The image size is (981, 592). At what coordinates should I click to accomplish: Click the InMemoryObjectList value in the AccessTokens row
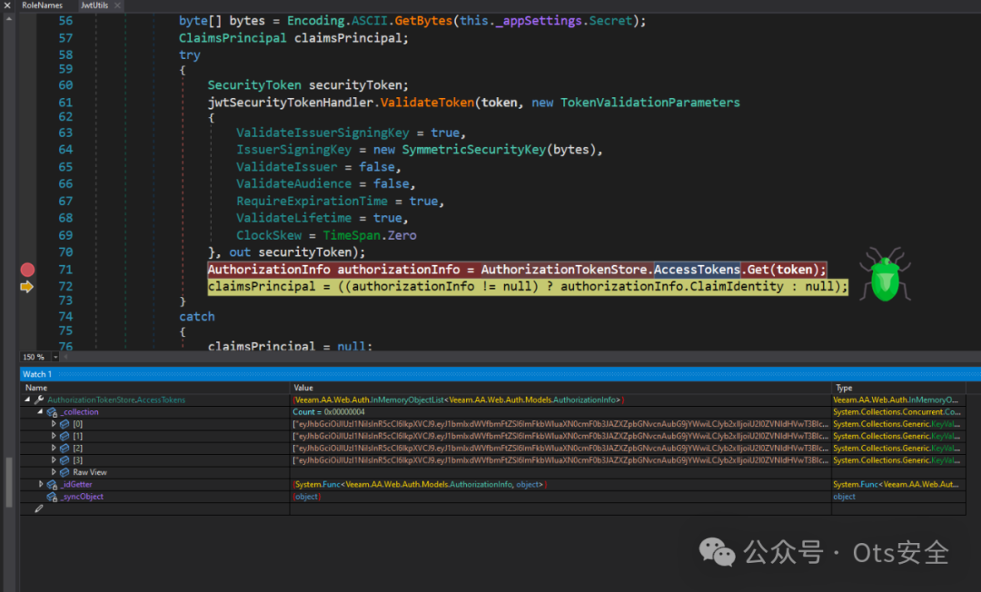(x=458, y=400)
